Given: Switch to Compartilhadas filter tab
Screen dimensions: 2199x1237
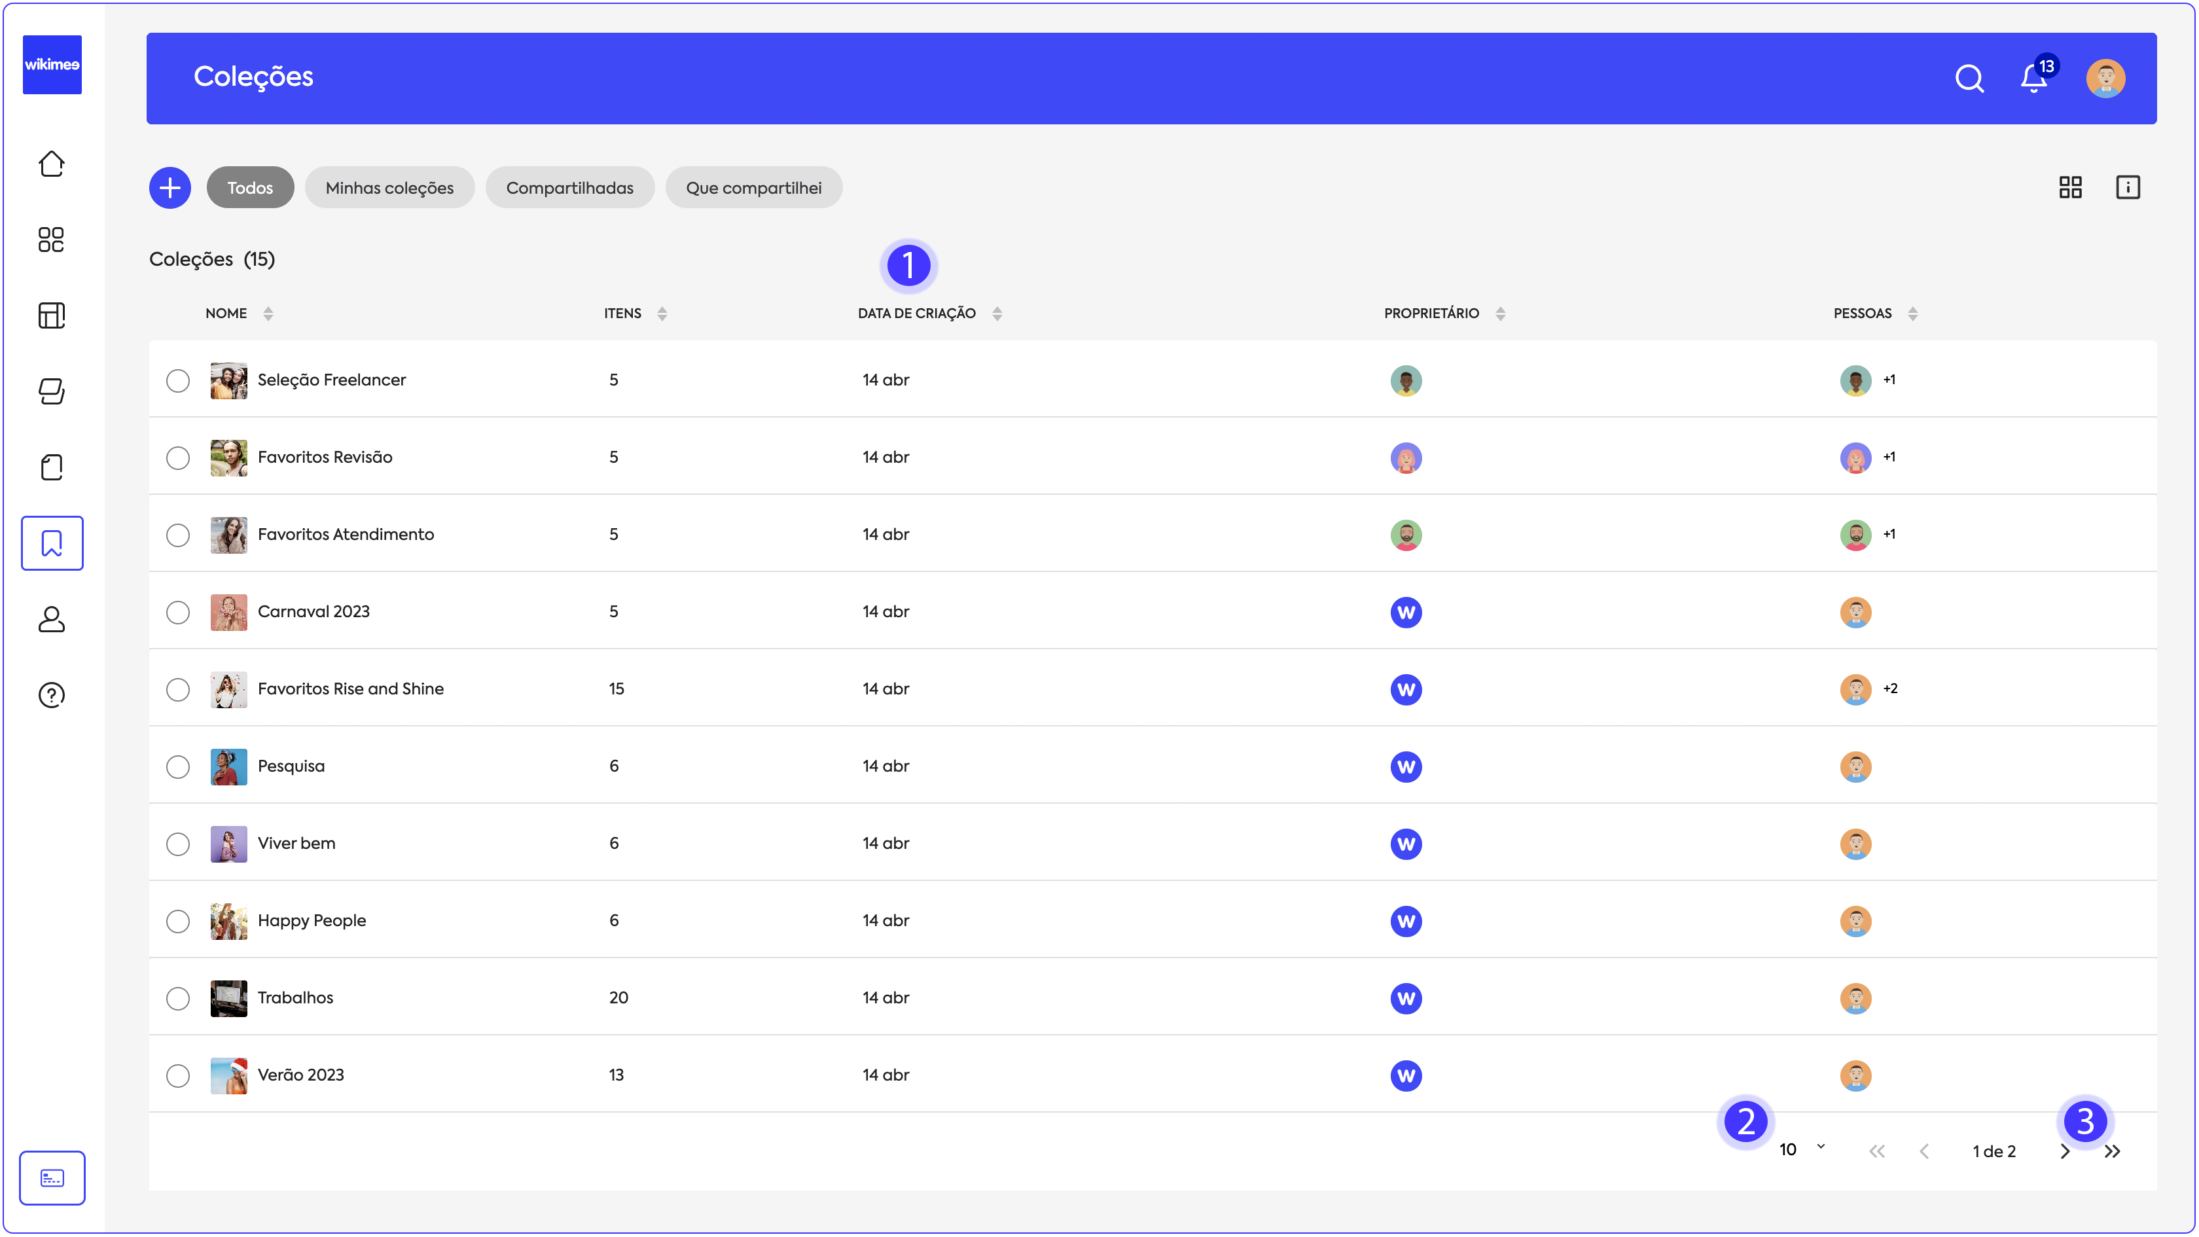Looking at the screenshot, I should click(569, 188).
